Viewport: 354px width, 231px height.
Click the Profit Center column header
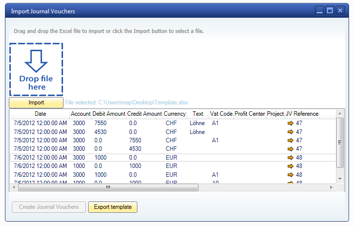(250, 114)
